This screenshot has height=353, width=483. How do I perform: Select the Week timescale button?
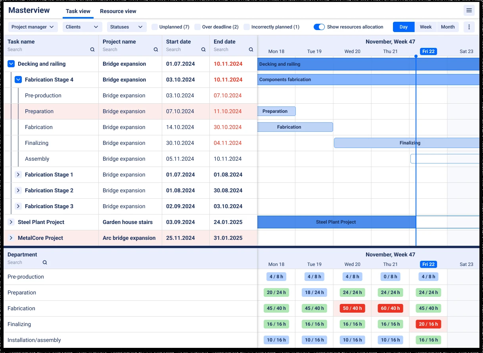425,27
